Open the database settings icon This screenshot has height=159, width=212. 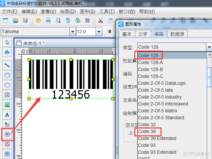pyautogui.click(x=68, y=20)
